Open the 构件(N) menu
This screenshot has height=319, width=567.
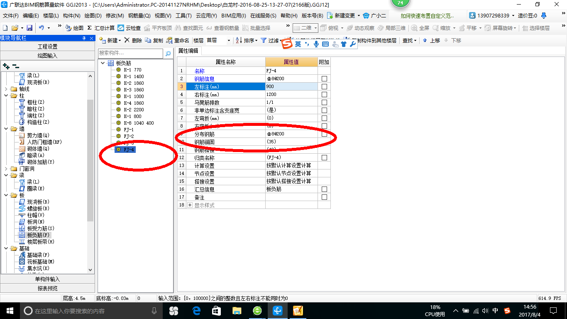point(71,15)
